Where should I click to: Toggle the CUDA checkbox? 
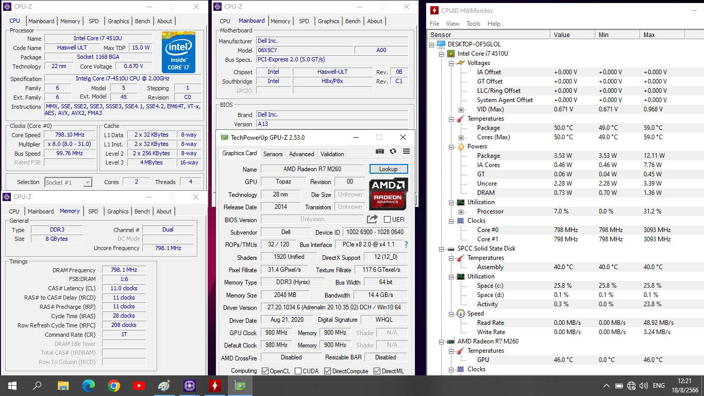pos(298,371)
